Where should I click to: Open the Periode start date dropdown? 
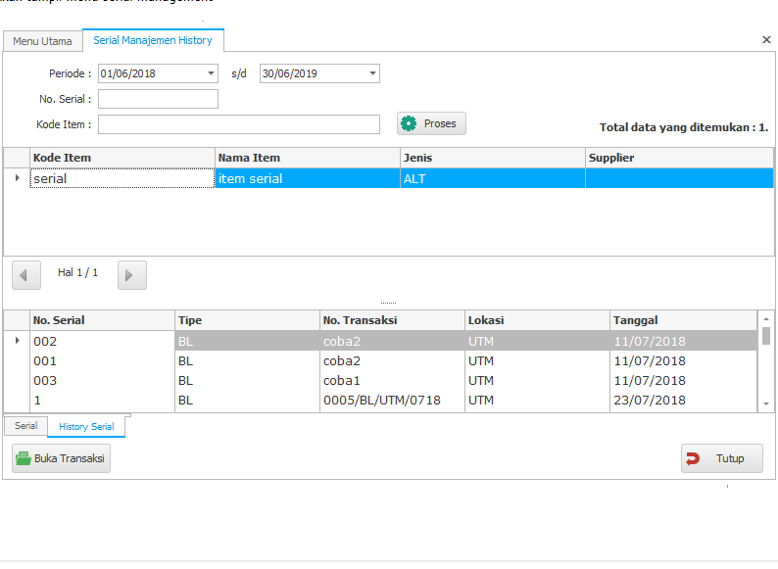[212, 73]
